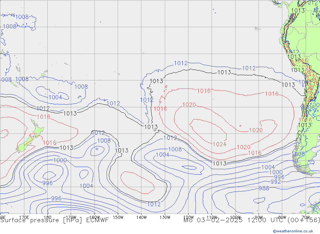Viewport: 320px width, 234px height.
Task: Click the 1004 label inside the northwestern low
Action: coord(55,97)
